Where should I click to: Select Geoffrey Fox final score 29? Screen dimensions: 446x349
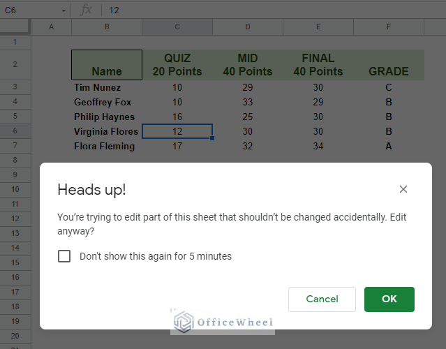tap(318, 102)
